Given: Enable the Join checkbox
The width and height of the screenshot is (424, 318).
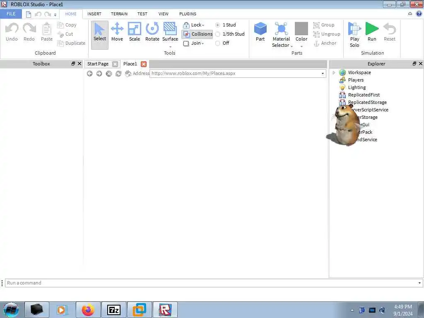Looking at the screenshot, I should 186,43.
